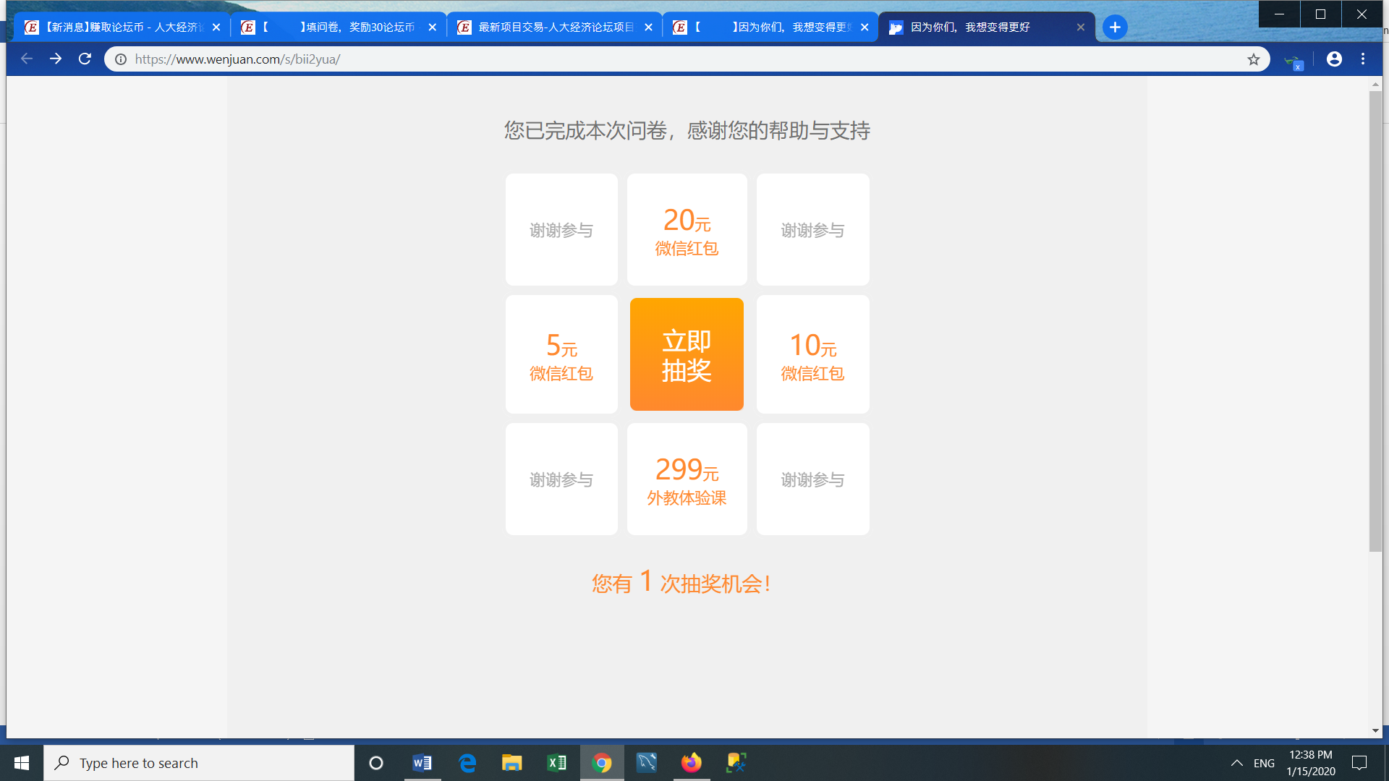The width and height of the screenshot is (1389, 781).
Task: Show hidden system tray icons
Action: tap(1236, 763)
